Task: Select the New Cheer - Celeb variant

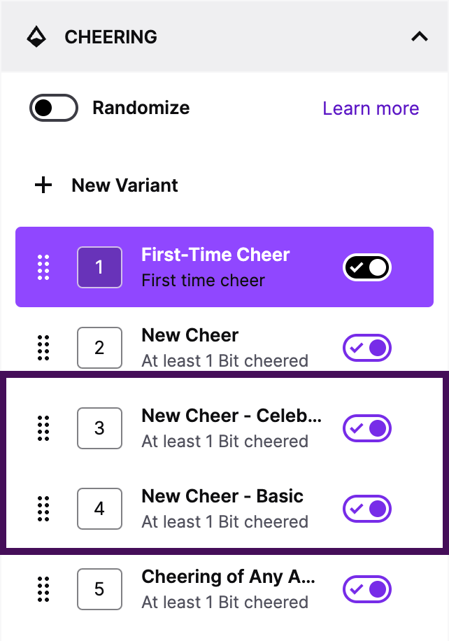Action: (231, 428)
